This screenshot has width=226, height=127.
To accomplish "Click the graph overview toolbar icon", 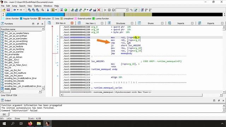I will (x=61, y=10).
